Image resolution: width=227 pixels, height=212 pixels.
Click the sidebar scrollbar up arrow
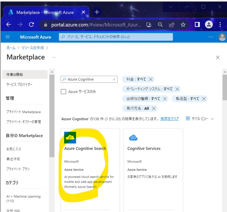coord(52,72)
